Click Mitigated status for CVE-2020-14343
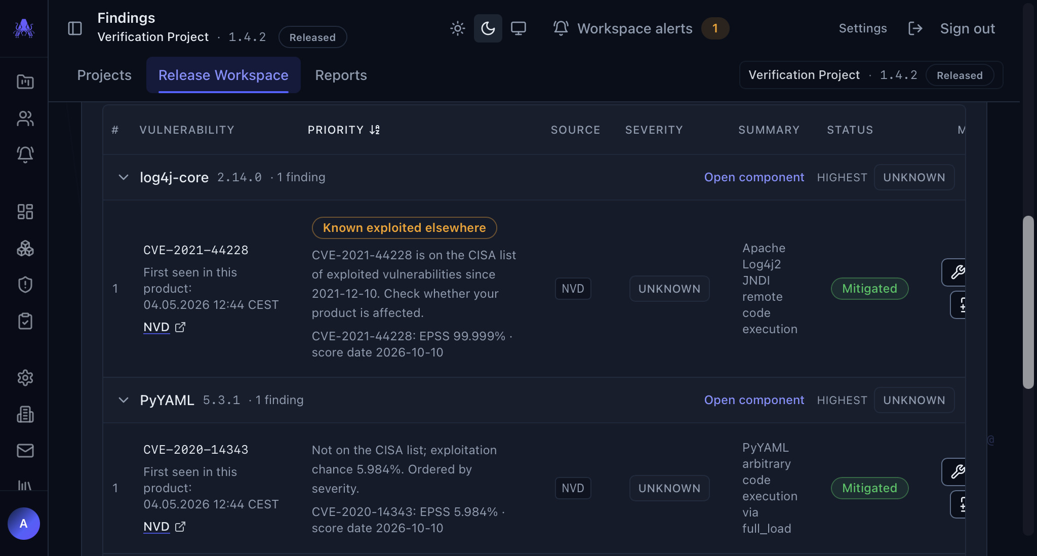 tap(869, 488)
